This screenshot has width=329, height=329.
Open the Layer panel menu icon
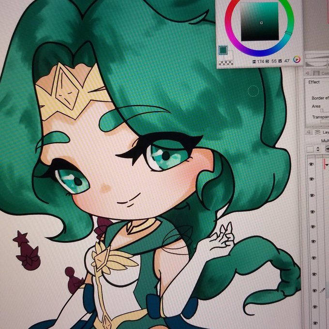tap(309, 132)
